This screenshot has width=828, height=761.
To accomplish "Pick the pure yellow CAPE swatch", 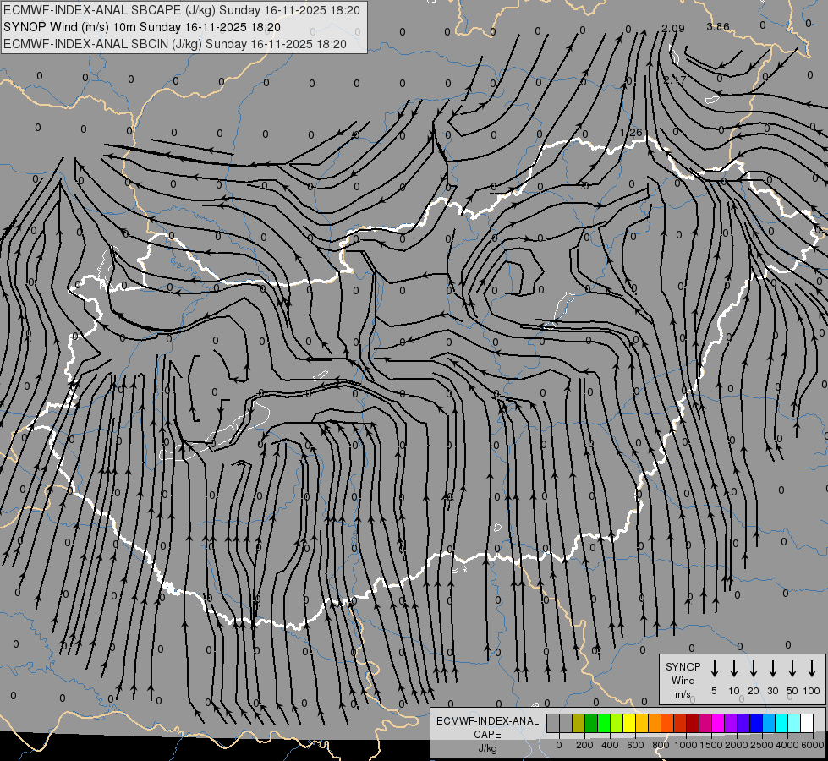I will (x=629, y=723).
